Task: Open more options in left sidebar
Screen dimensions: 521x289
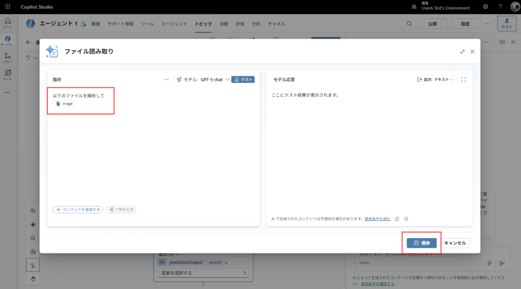Action: pyautogui.click(x=8, y=92)
